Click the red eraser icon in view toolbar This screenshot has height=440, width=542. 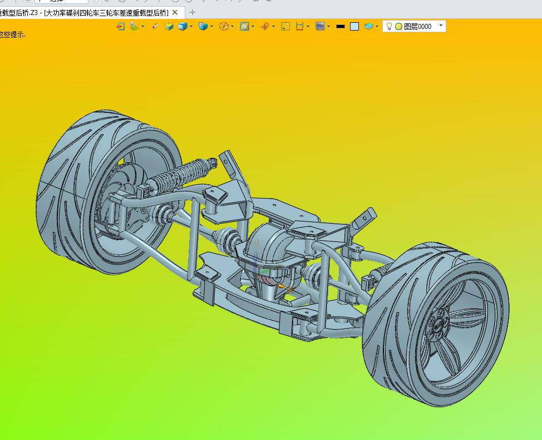click(x=155, y=26)
